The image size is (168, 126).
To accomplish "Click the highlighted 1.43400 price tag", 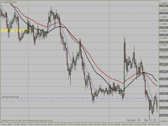I will pyautogui.click(x=163, y=35).
